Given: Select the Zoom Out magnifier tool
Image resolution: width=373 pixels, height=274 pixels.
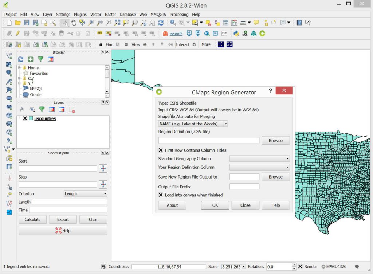Looking at the screenshot, I should point(100,23).
